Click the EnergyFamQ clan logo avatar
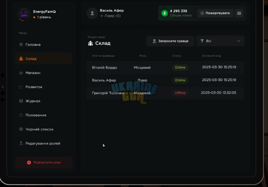This screenshot has width=268, height=187. (24, 14)
